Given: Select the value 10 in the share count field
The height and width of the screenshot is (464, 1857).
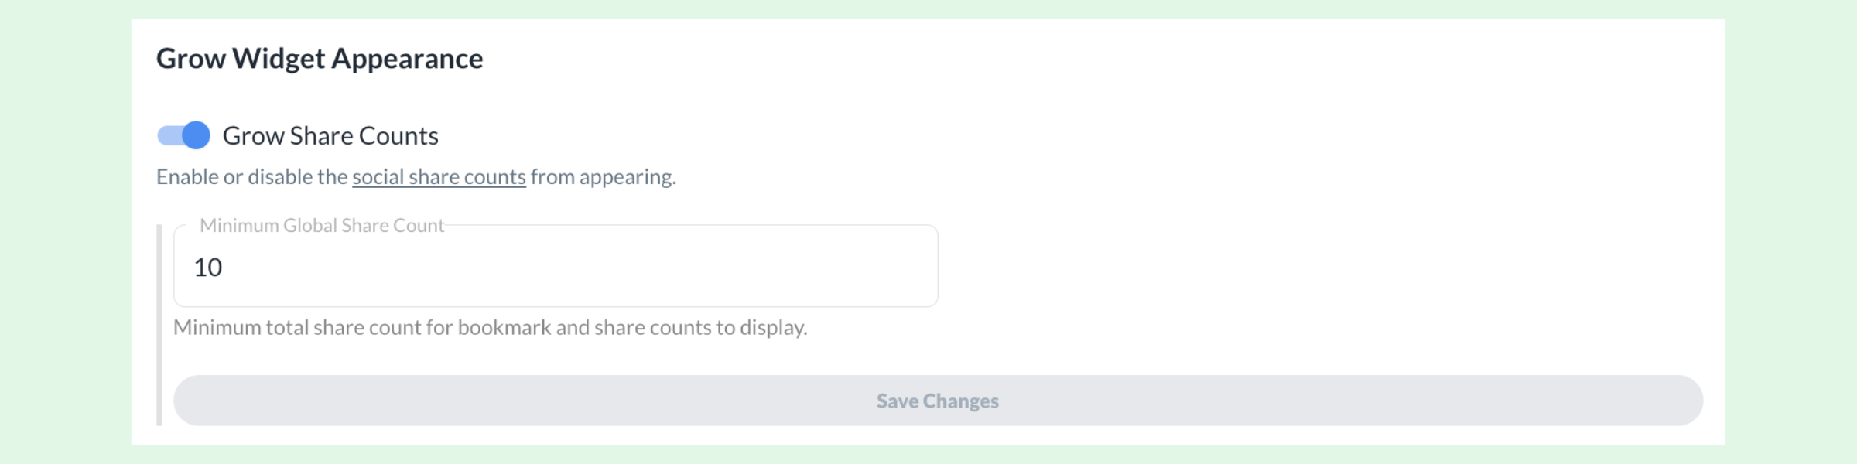Looking at the screenshot, I should tap(209, 266).
